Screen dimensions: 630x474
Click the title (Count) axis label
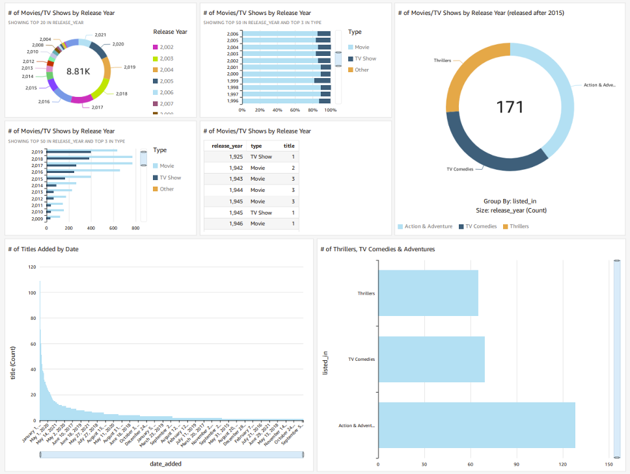pos(13,363)
